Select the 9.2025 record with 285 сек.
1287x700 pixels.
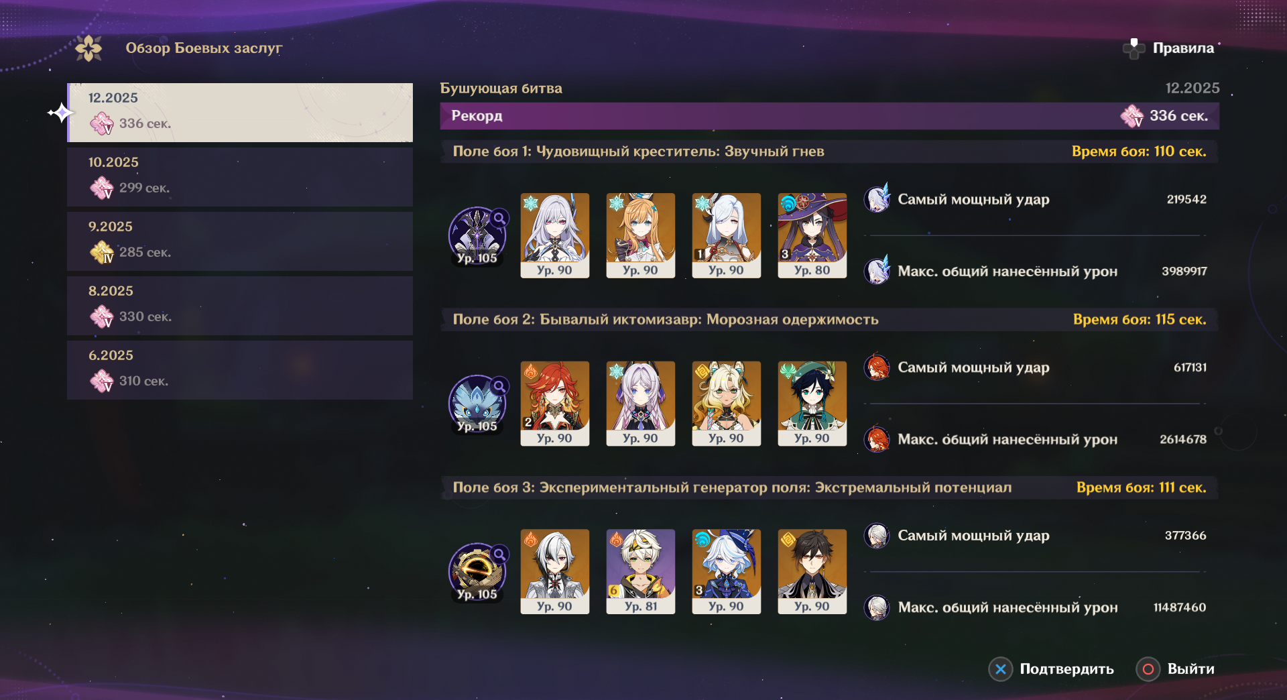[x=240, y=241]
